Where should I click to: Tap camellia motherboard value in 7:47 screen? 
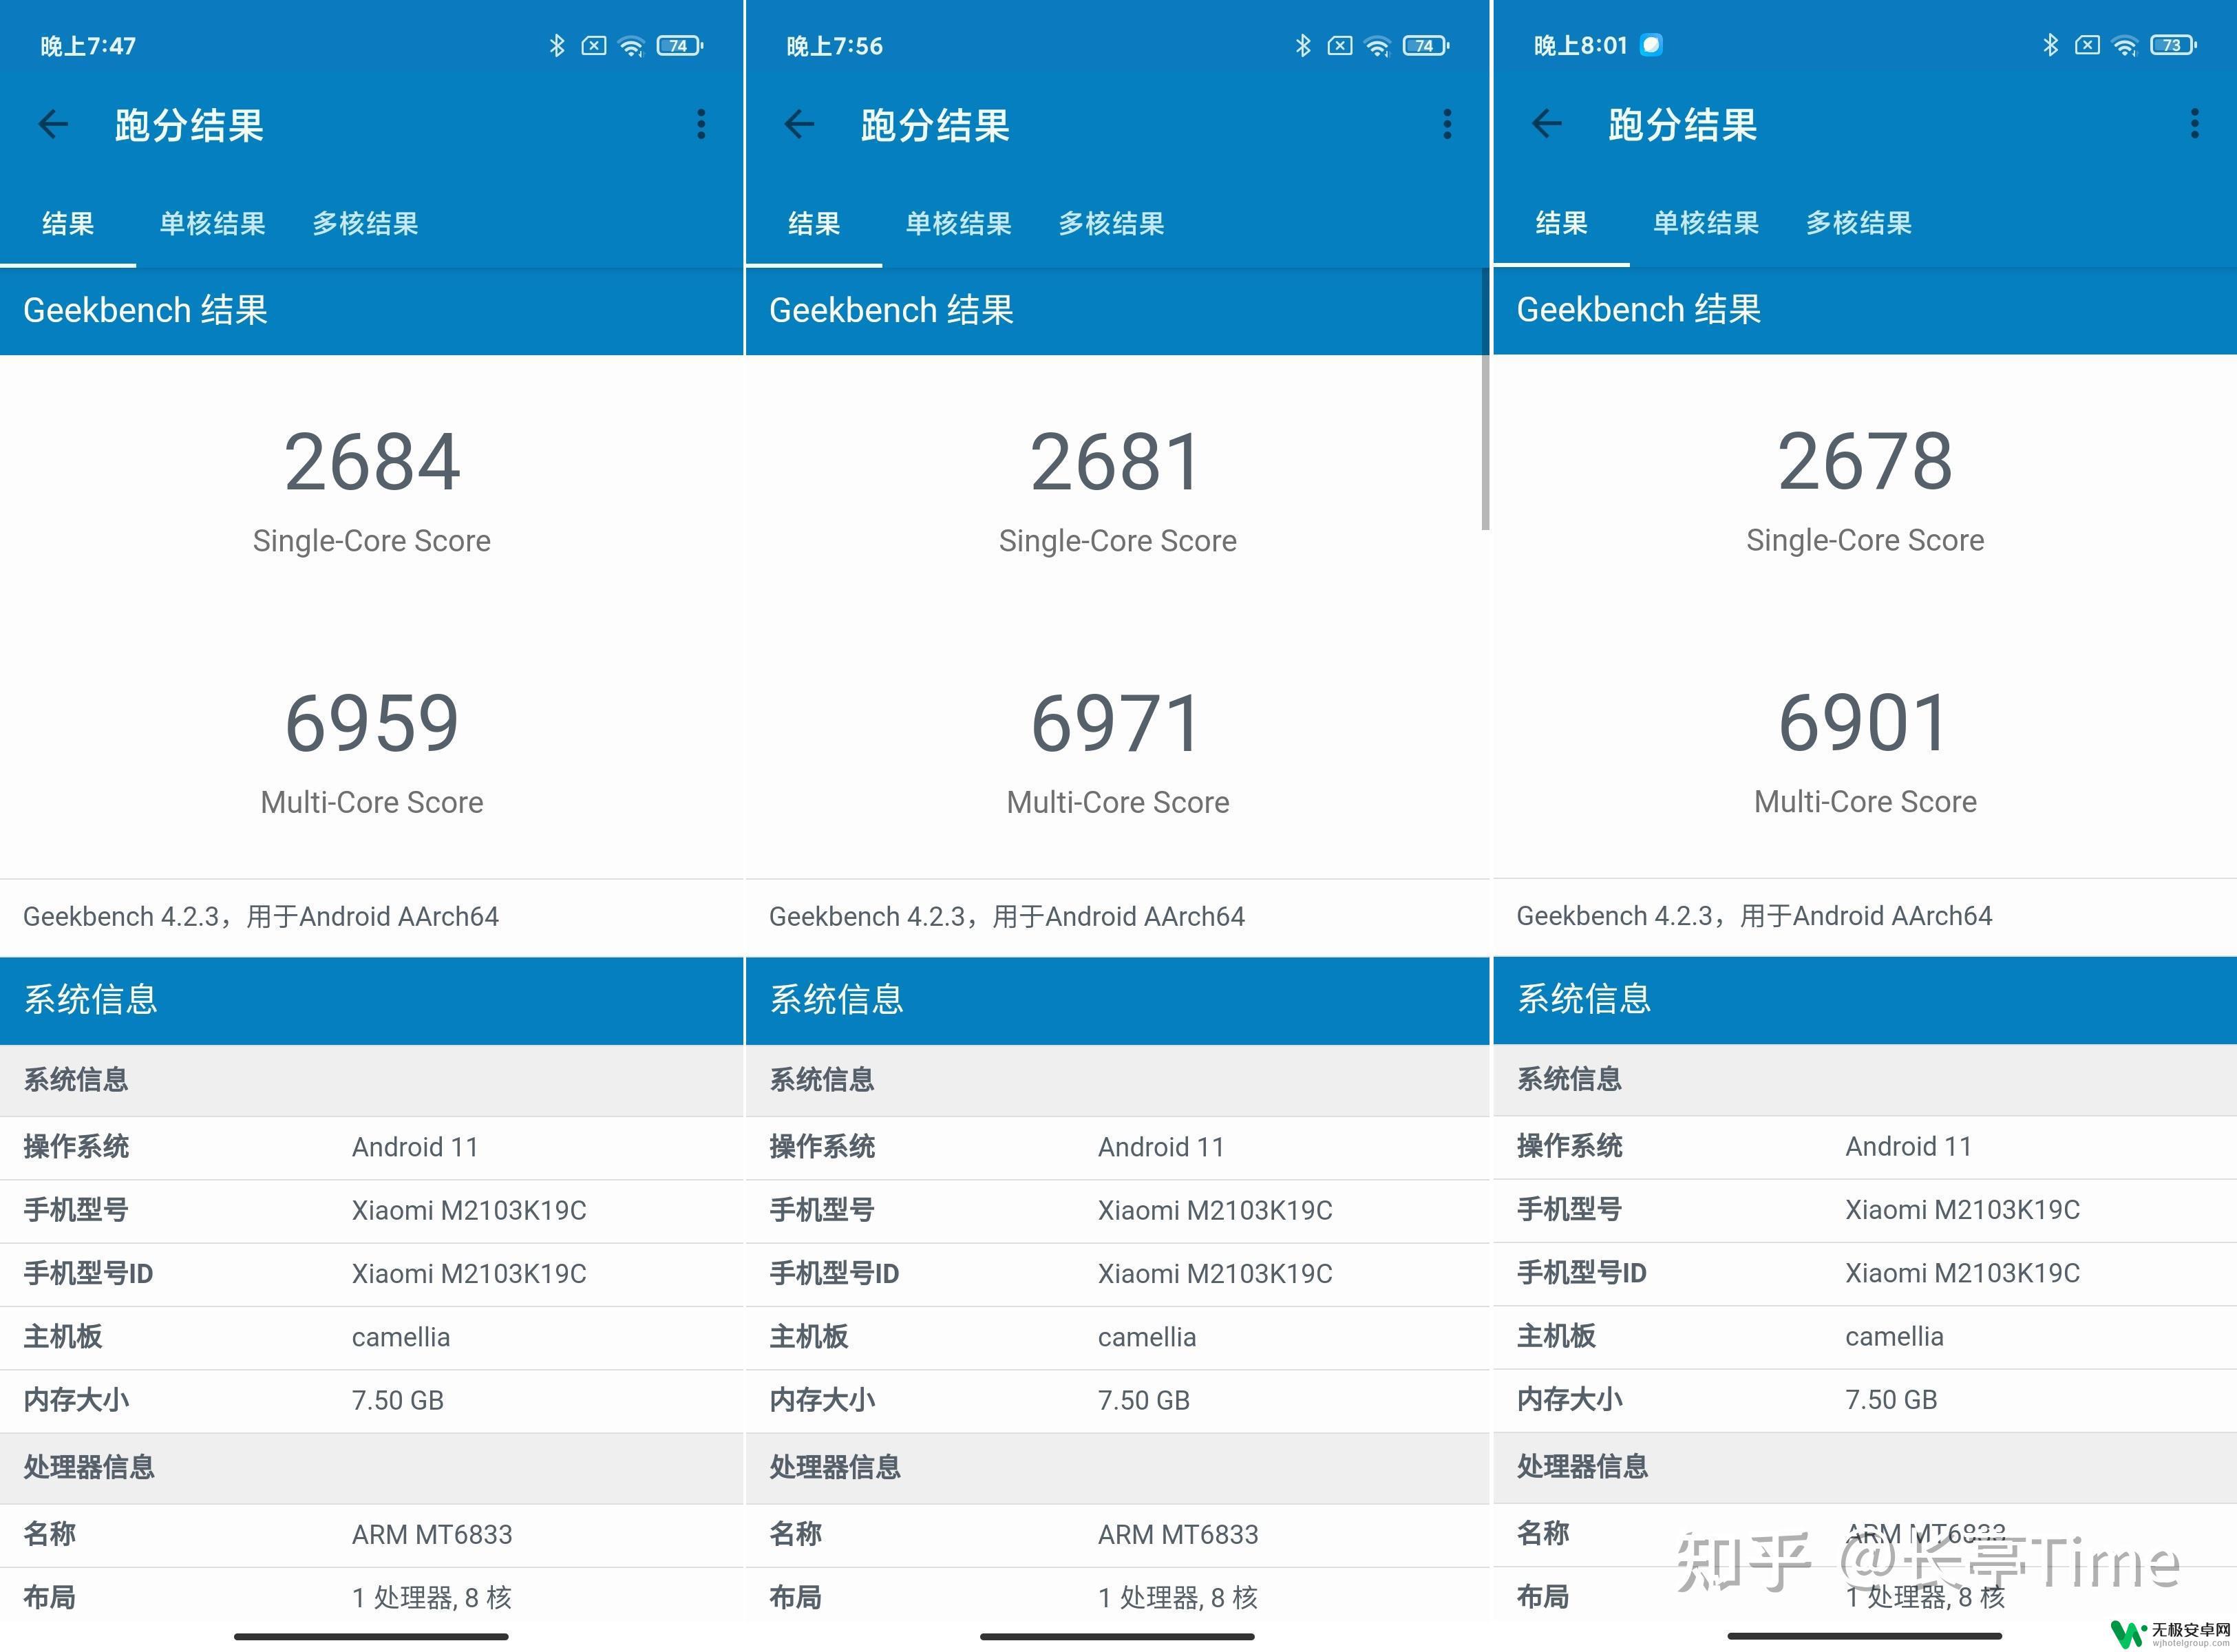pyautogui.click(x=400, y=1337)
